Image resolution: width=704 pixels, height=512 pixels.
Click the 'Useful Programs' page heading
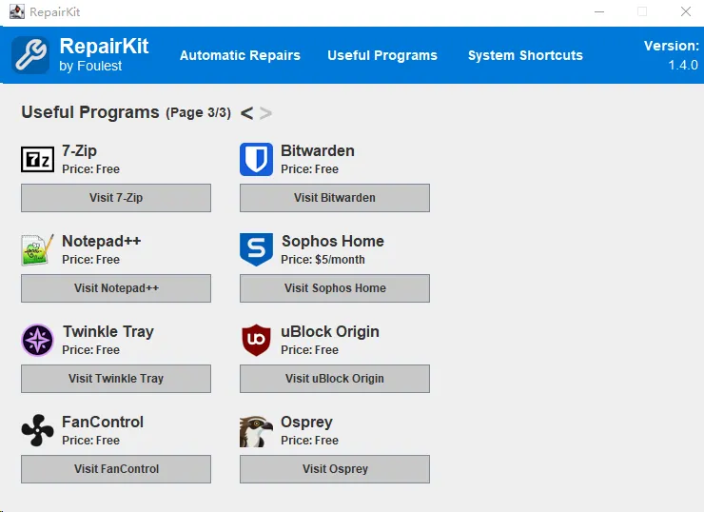(90, 112)
